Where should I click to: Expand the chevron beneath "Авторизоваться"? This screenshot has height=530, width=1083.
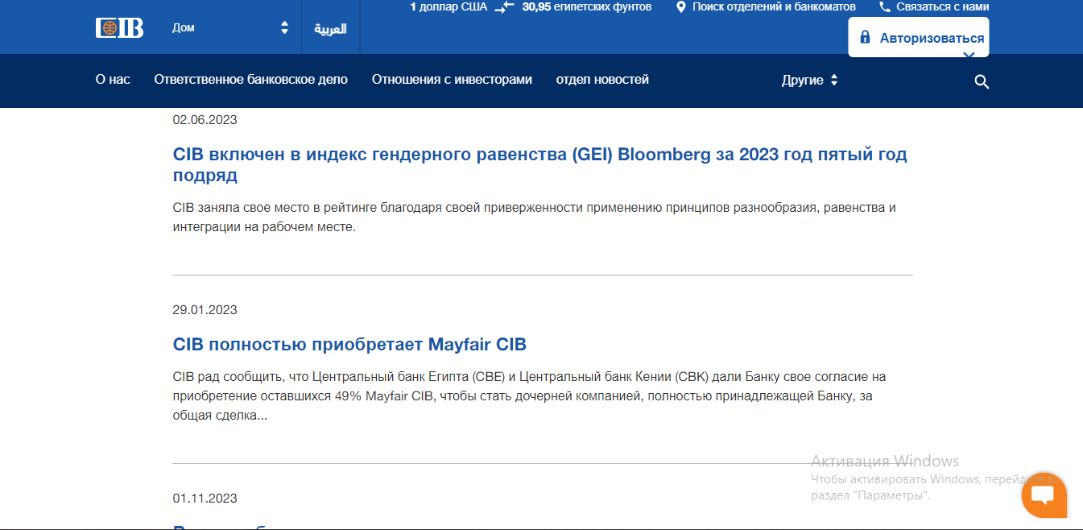[969, 56]
